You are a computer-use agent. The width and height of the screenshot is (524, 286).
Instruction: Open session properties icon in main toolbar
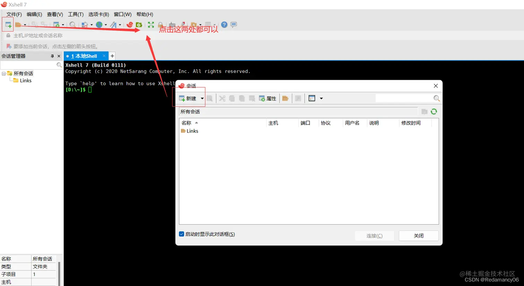[x=56, y=25]
